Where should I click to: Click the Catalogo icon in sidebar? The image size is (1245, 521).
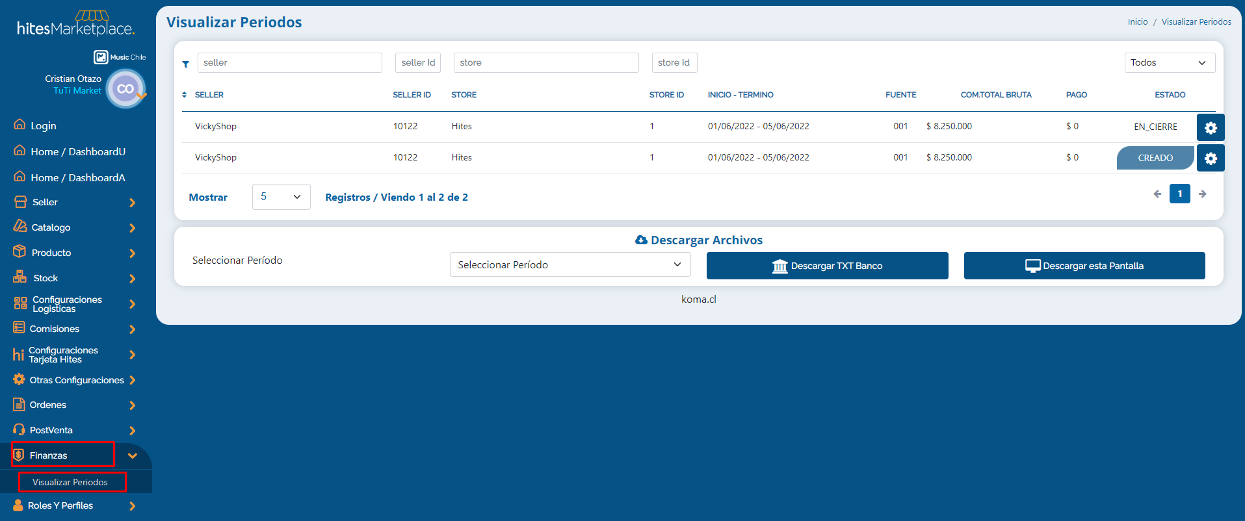(x=20, y=227)
